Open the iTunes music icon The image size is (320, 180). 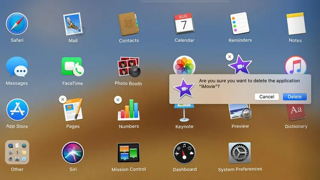(296, 65)
